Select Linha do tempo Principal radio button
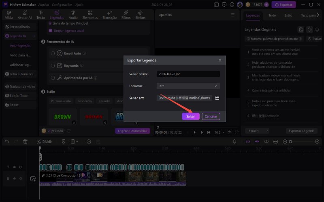The image size is (324, 202). (x=50, y=23)
